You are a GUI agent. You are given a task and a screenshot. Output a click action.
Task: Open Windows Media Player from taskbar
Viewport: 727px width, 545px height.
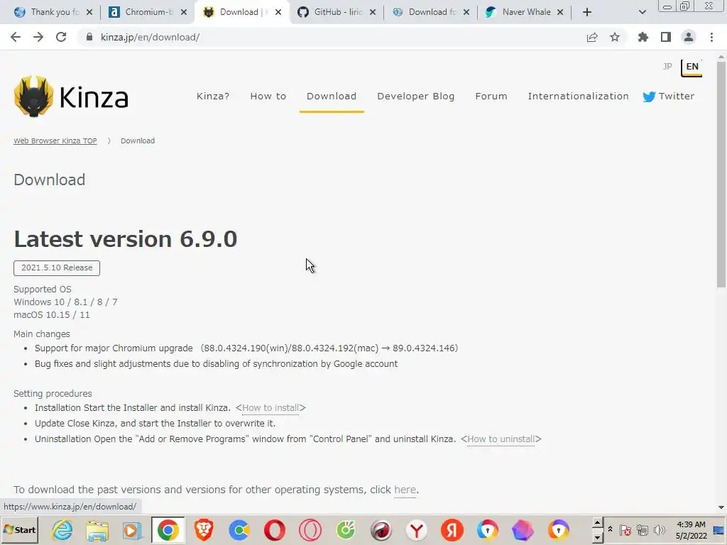[132, 530]
